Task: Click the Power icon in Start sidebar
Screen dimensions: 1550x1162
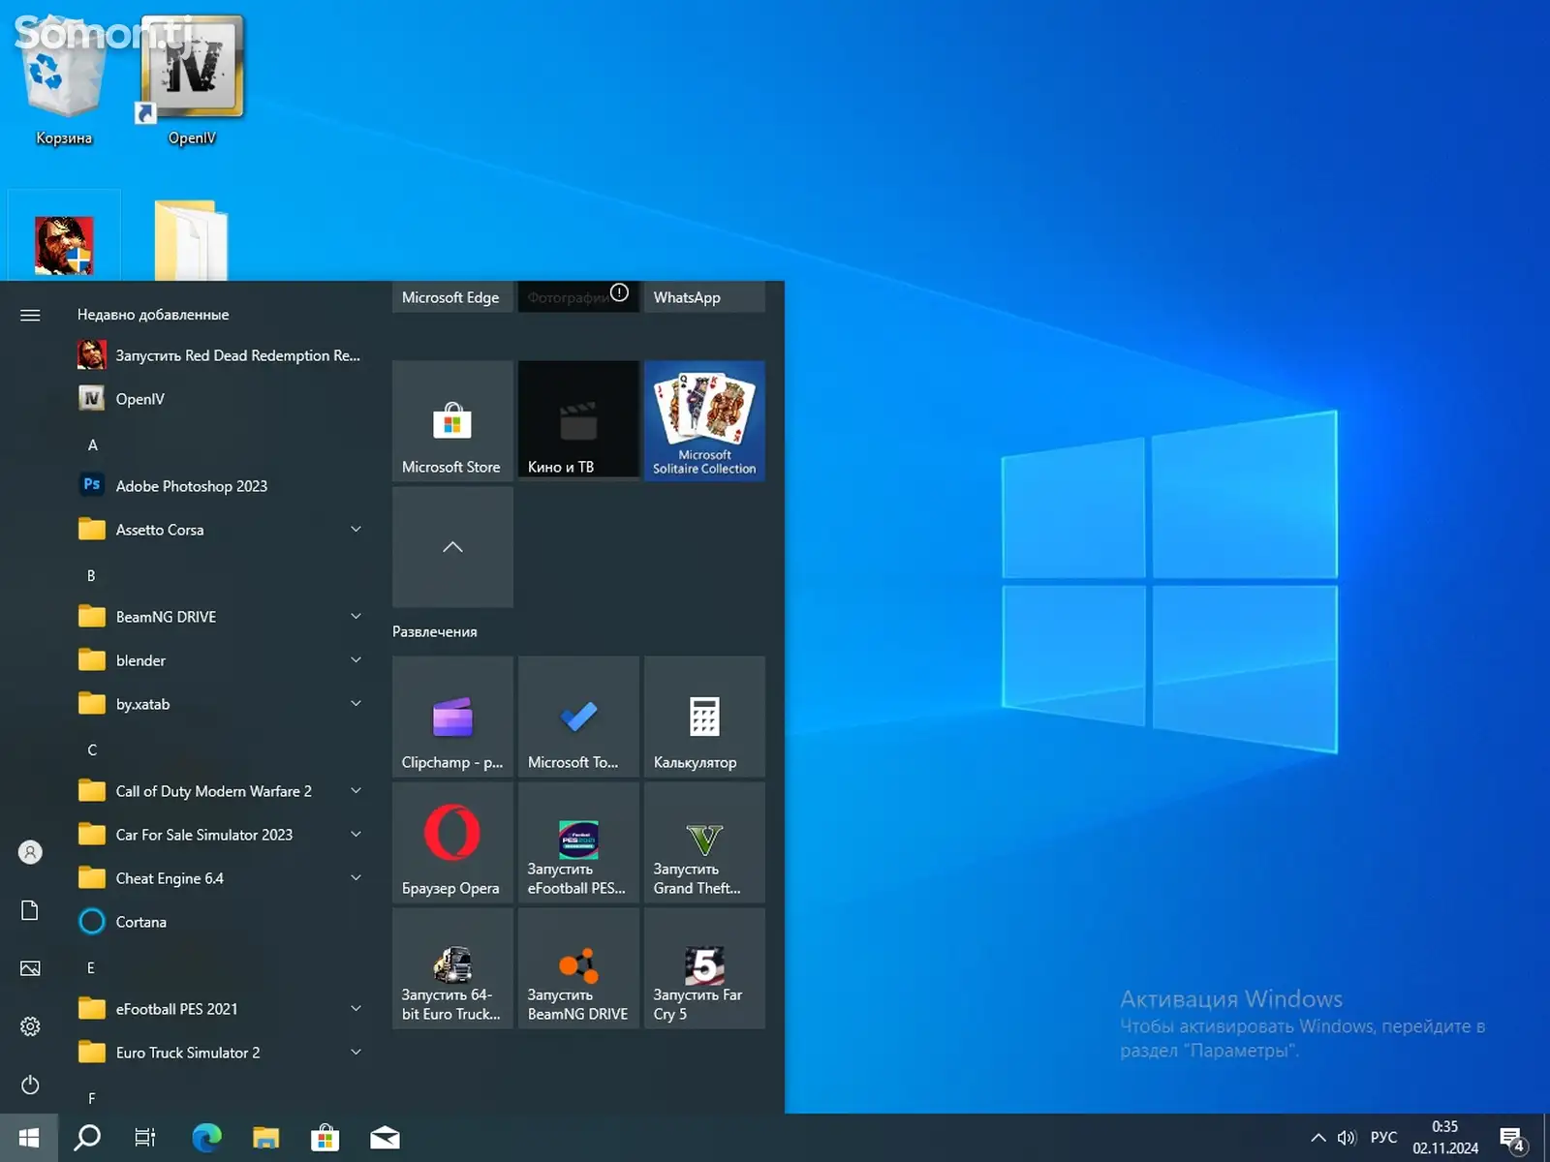Action: pyautogui.click(x=30, y=1085)
